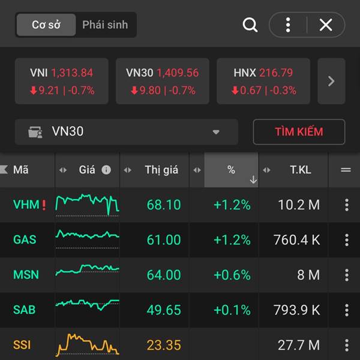Open the VNI index card

[x=62, y=82]
